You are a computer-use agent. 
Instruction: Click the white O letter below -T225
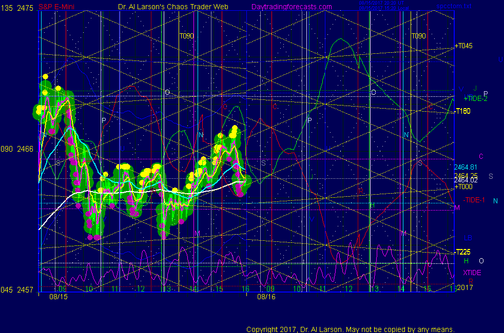481,261
